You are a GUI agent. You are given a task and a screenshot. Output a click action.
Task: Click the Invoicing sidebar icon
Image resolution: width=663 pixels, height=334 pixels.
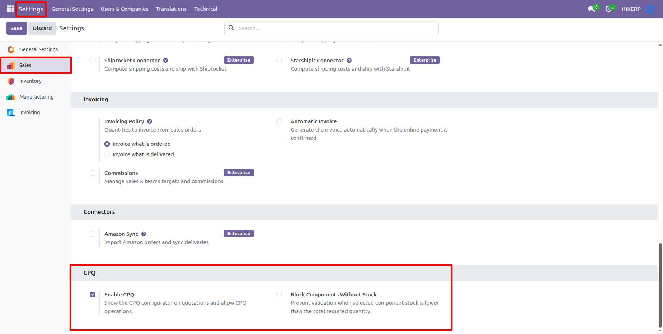[11, 113]
